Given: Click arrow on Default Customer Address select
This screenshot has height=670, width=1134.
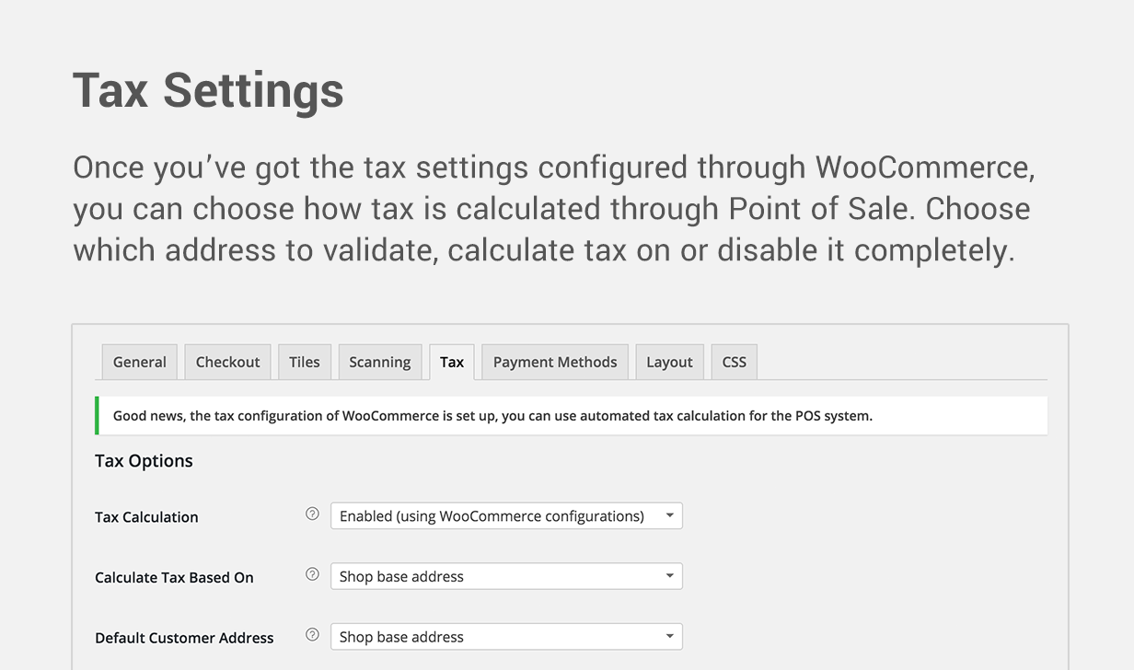Looking at the screenshot, I should (670, 637).
